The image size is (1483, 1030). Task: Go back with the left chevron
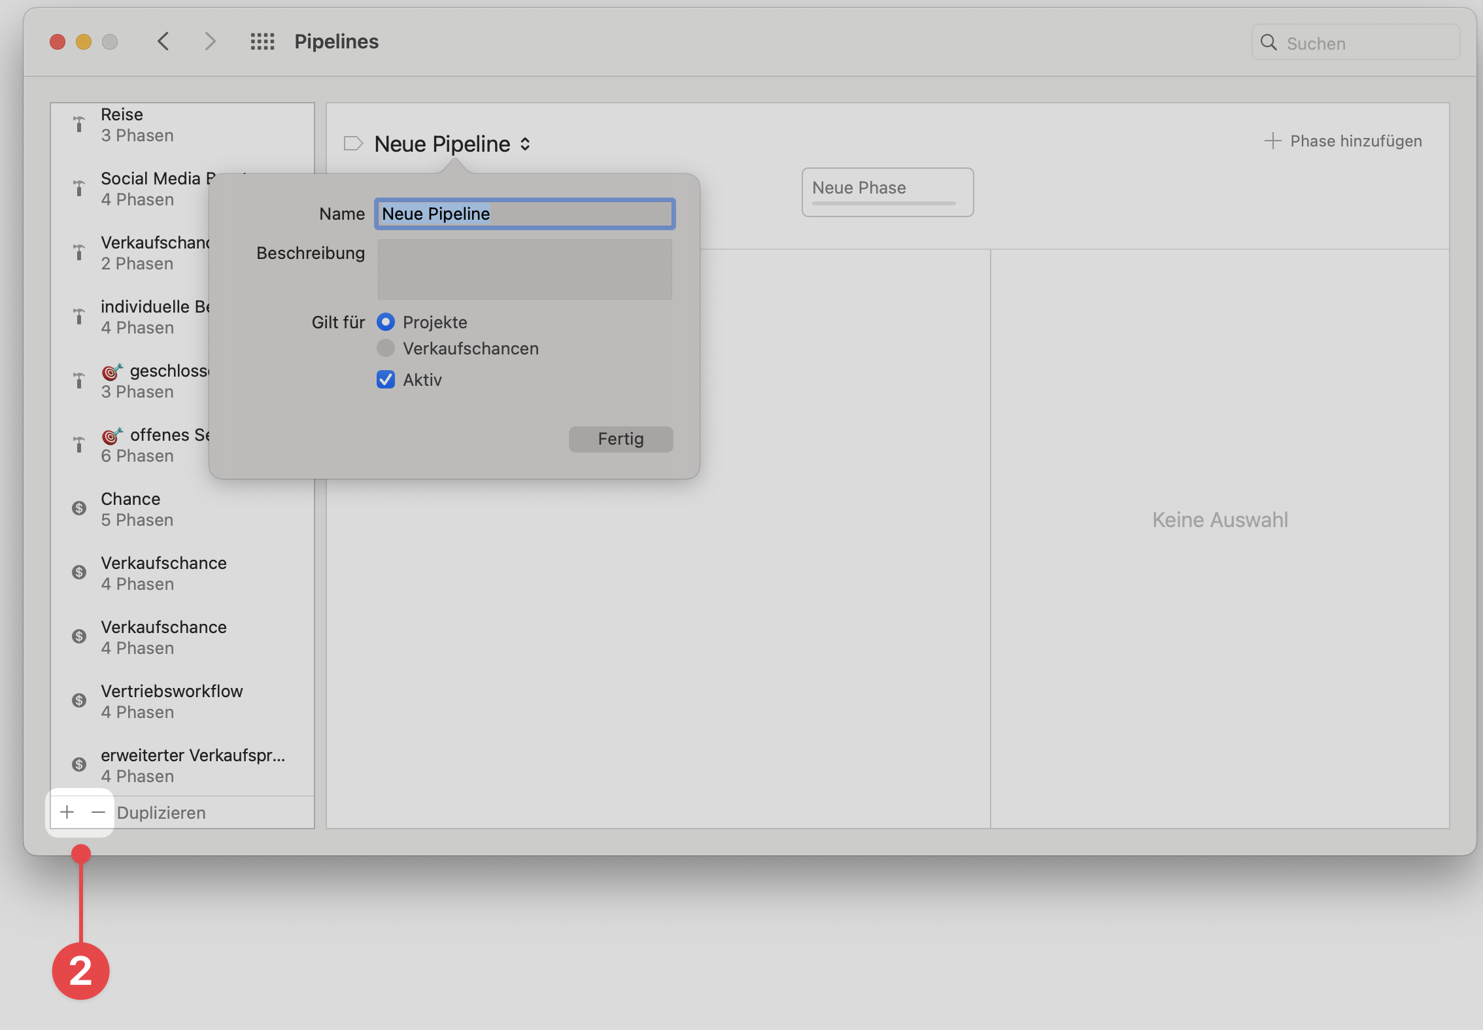[x=163, y=42]
